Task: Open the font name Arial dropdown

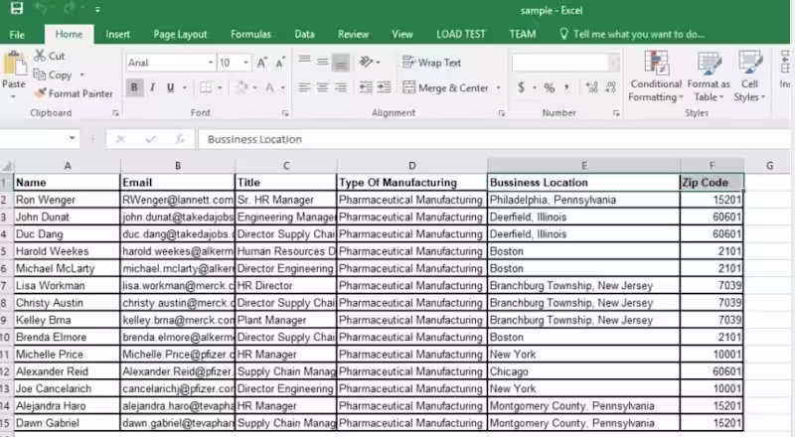Action: [211, 63]
